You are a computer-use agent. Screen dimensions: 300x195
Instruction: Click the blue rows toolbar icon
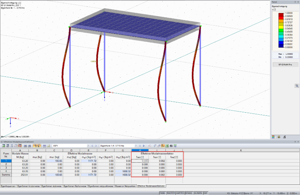(44, 146)
